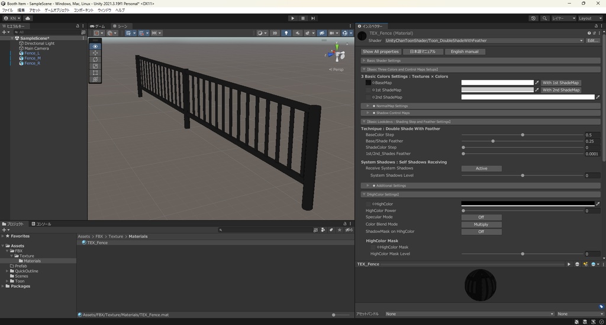The height and width of the screenshot is (325, 606).
Task: Open the Shader selection dropdown
Action: click(x=483, y=41)
